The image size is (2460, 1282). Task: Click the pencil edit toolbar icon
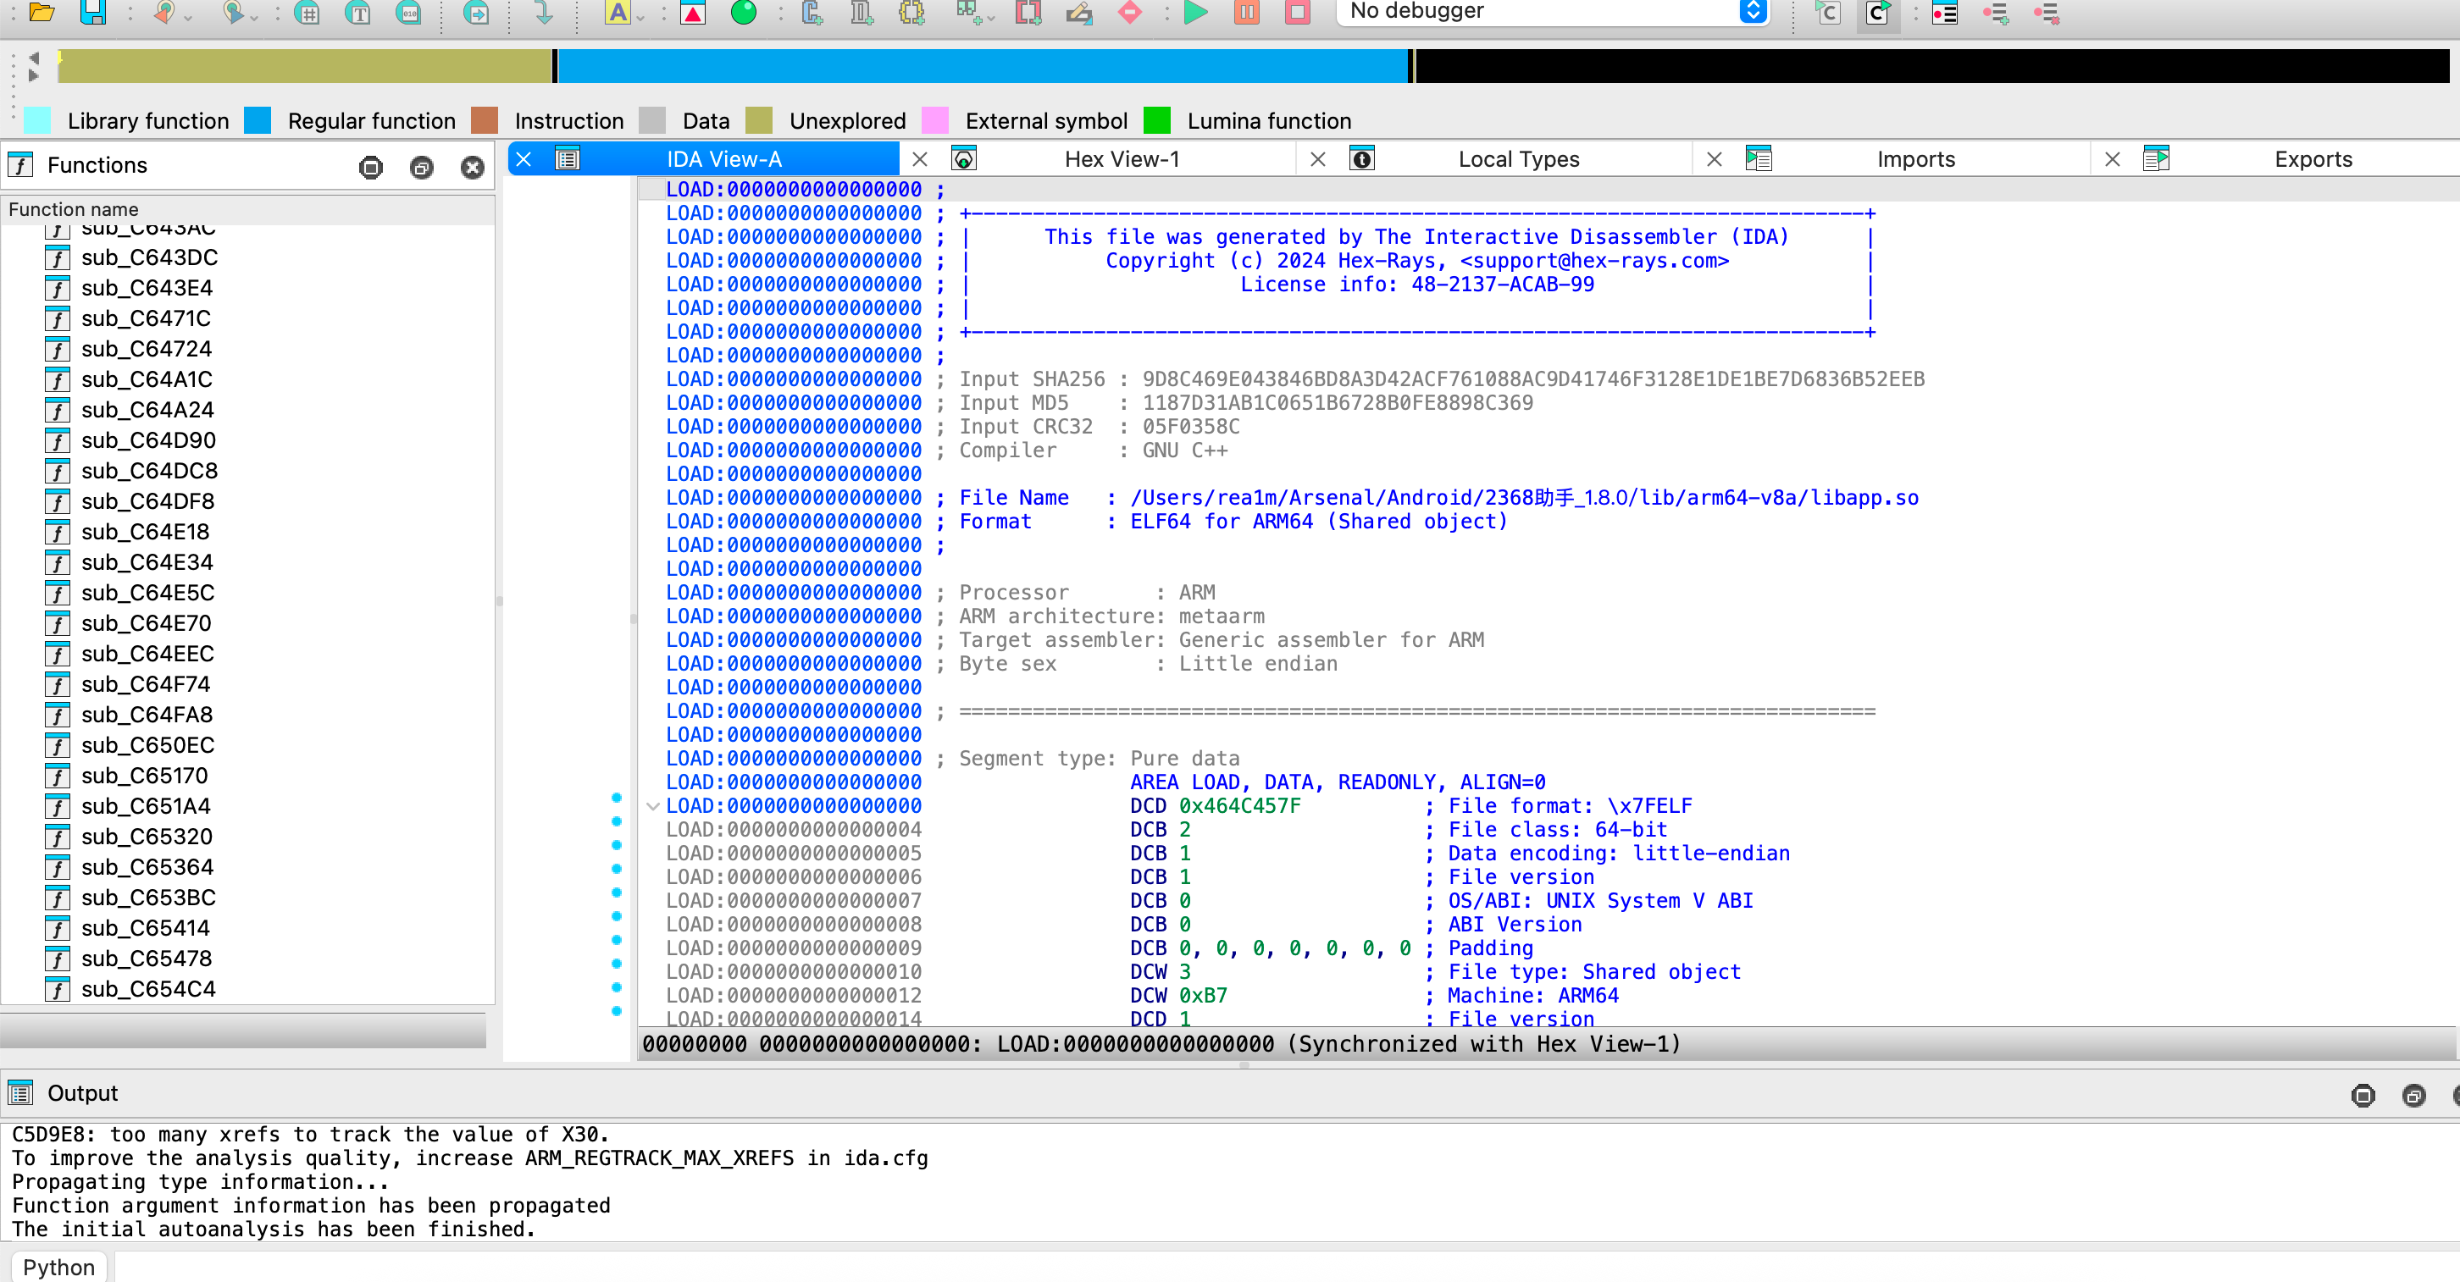tap(1079, 13)
